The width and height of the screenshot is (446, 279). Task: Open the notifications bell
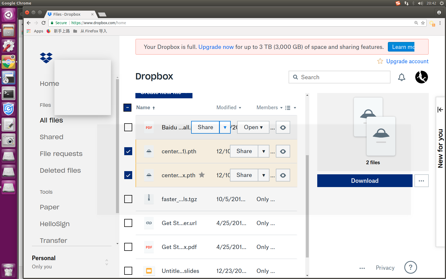coord(402,77)
